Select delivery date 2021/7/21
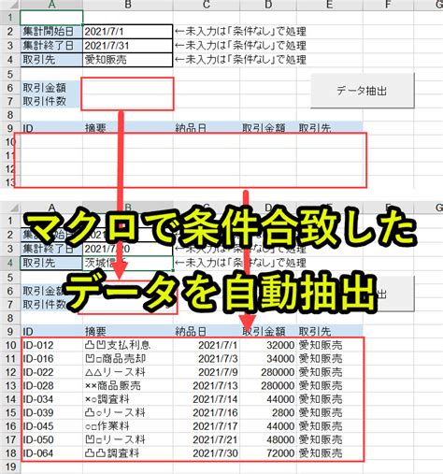Image resolution: width=443 pixels, height=474 pixels. [207, 439]
